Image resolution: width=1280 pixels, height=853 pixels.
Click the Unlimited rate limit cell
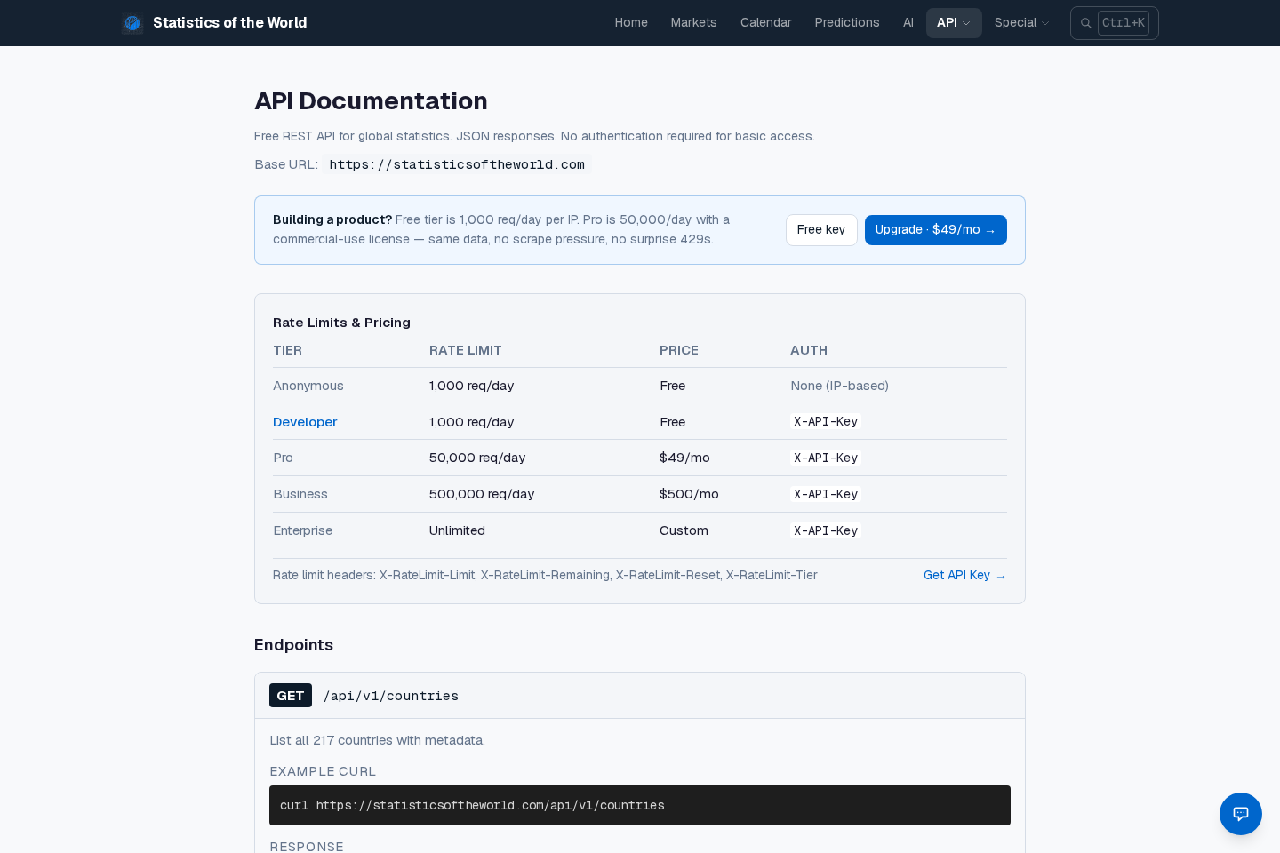(457, 530)
